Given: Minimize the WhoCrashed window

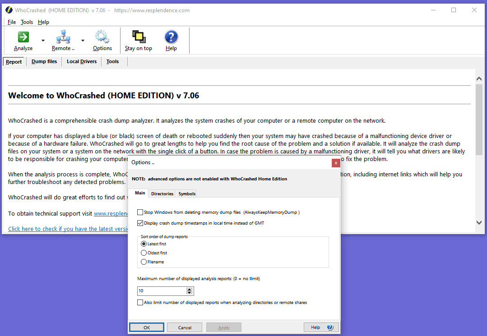Looking at the screenshot, I should coord(433,10).
